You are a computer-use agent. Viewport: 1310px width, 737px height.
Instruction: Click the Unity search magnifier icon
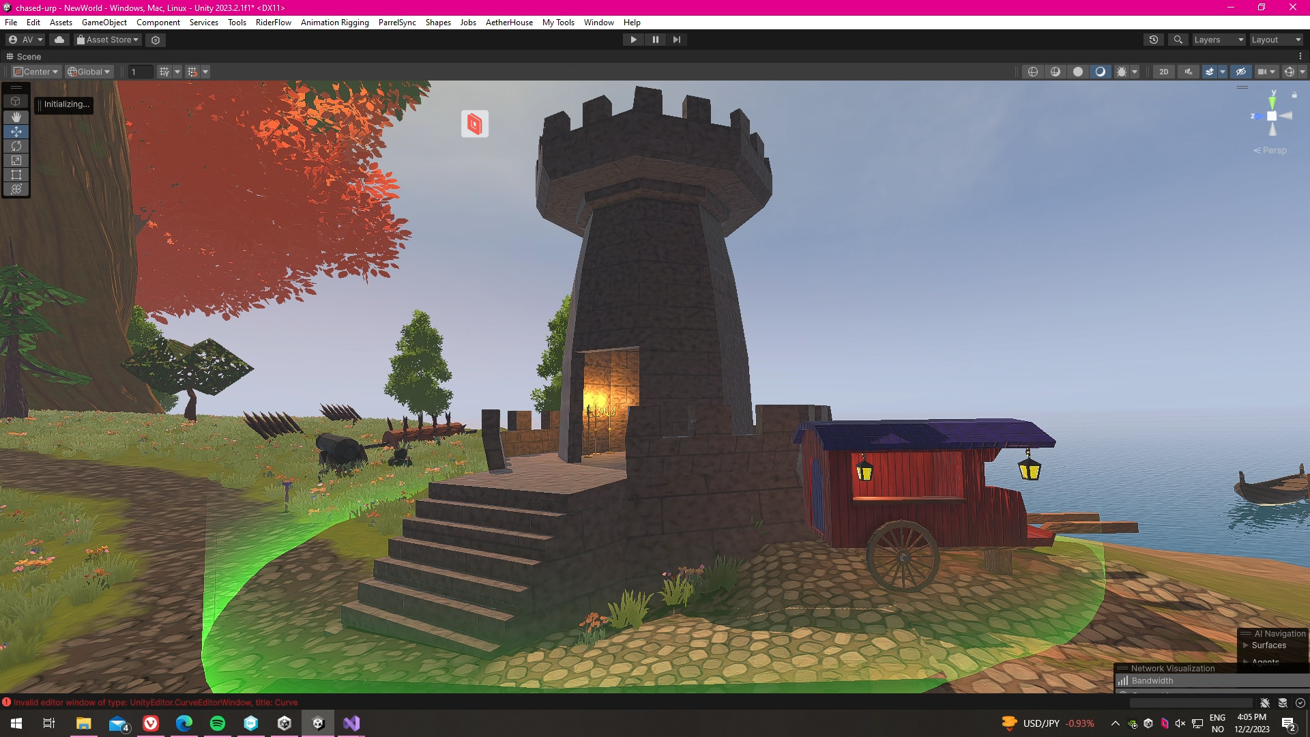(x=1178, y=40)
